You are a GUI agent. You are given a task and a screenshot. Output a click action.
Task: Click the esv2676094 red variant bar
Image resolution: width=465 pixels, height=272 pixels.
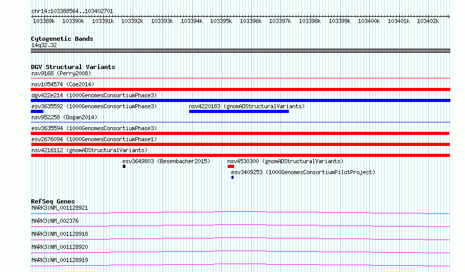click(240, 144)
